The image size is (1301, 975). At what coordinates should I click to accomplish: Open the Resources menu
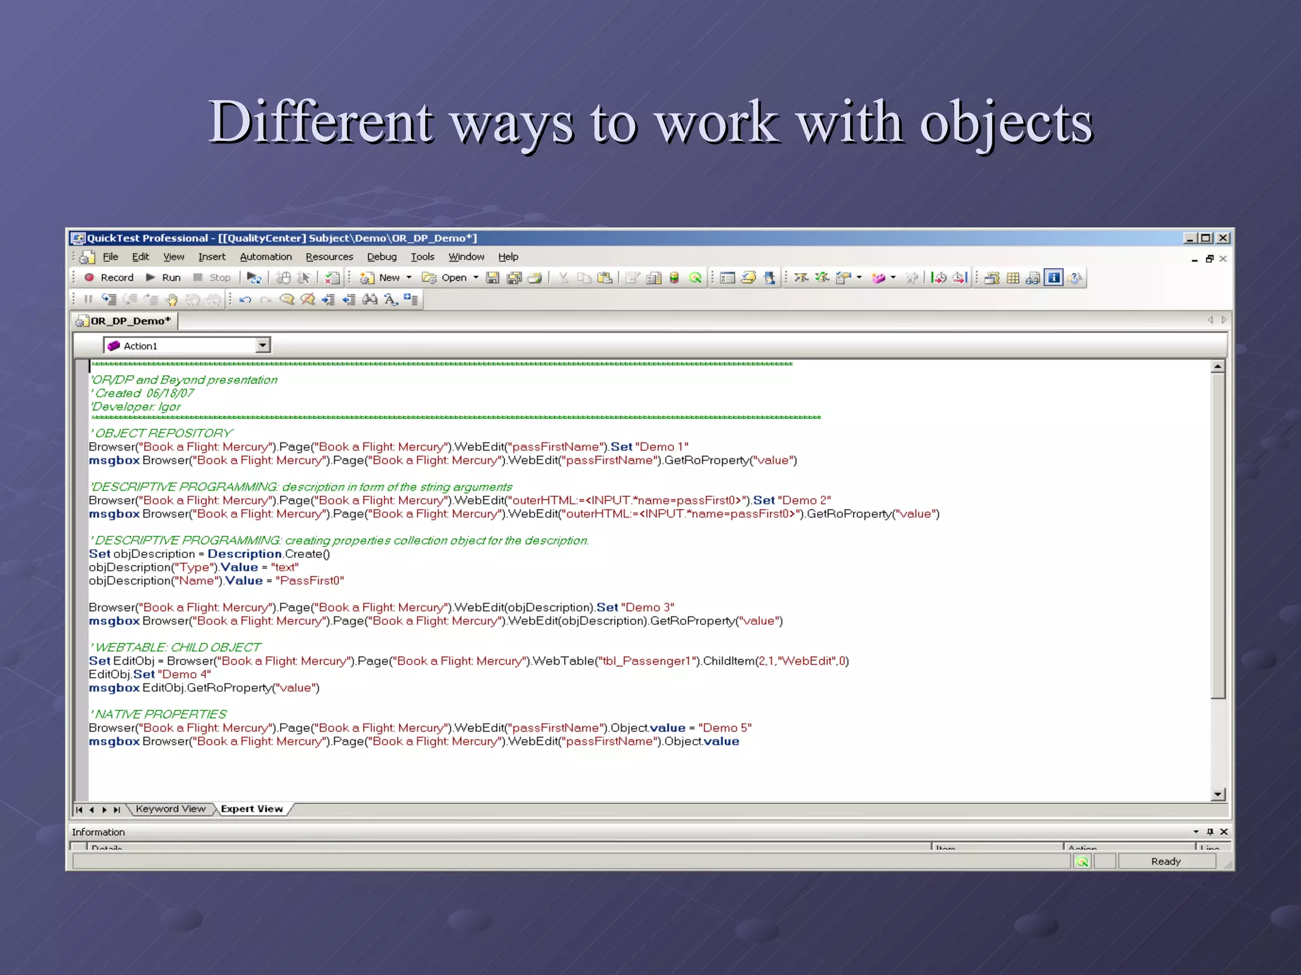tap(329, 256)
